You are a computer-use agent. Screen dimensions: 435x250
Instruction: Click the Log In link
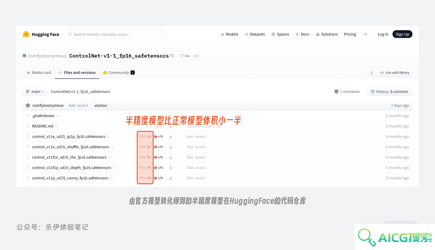(x=383, y=34)
